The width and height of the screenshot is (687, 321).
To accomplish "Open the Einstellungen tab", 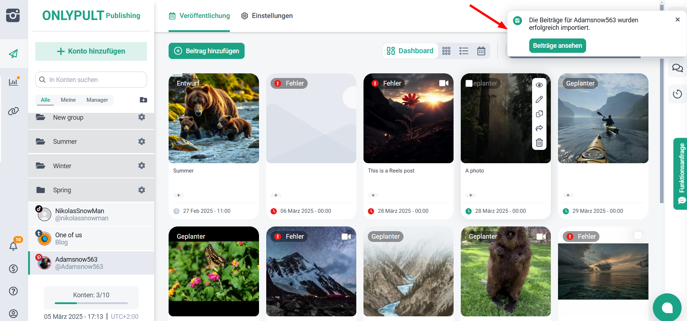I will pyautogui.click(x=267, y=16).
